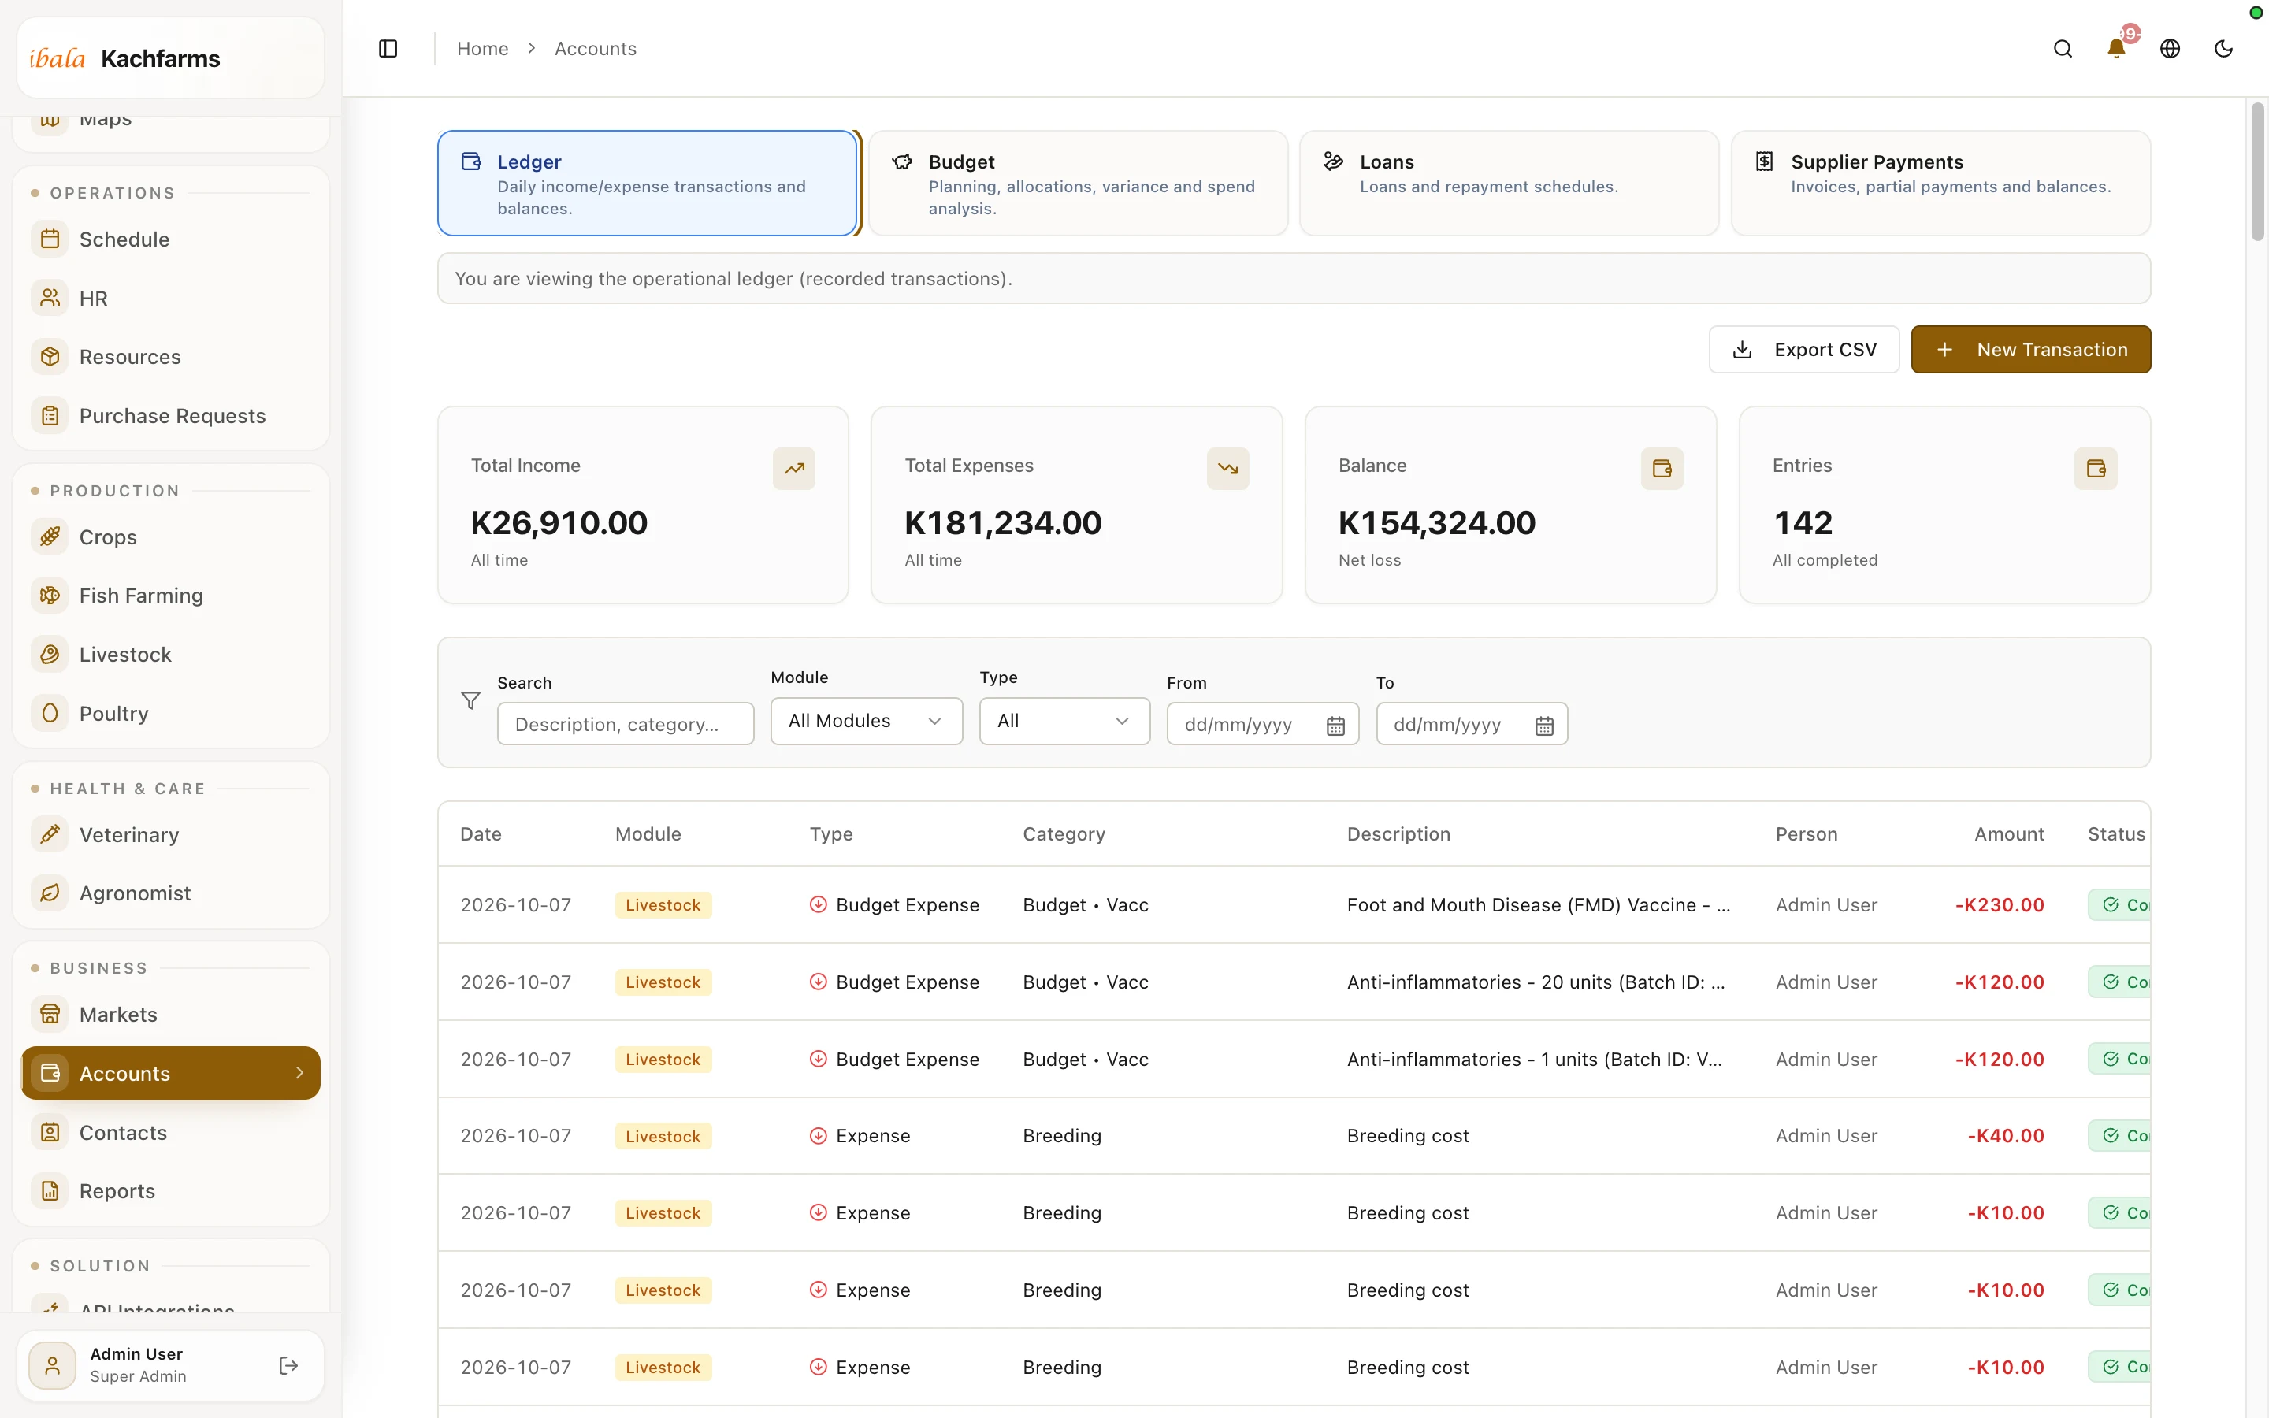Image resolution: width=2269 pixels, height=1418 pixels.
Task: Toggle the sidebar collapse icon
Action: tap(388, 49)
